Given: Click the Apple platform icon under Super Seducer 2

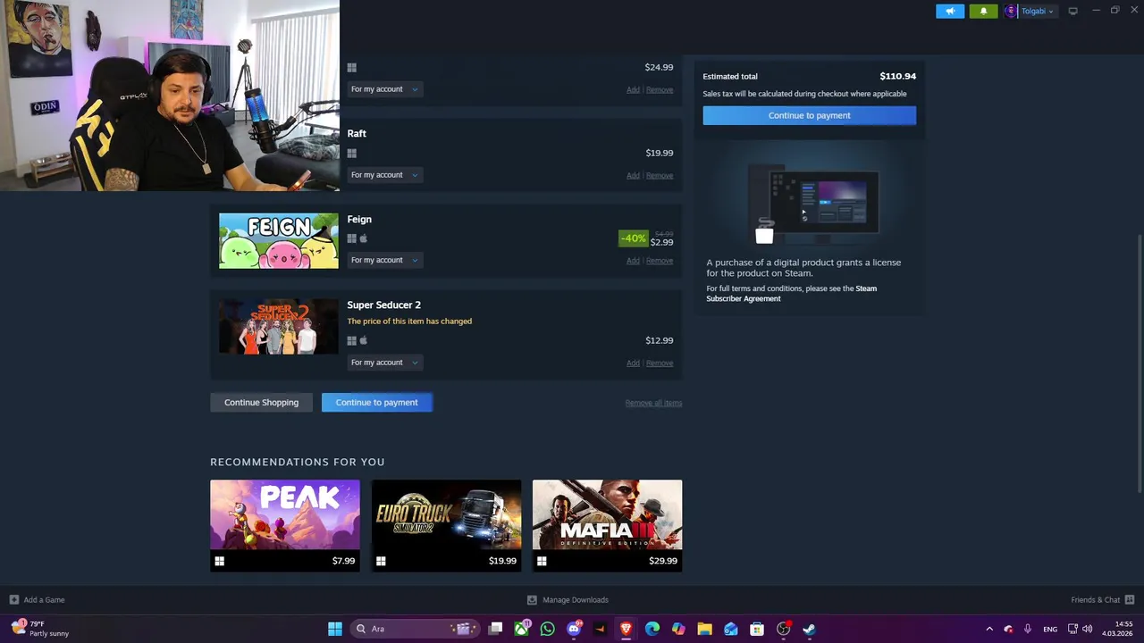Looking at the screenshot, I should [x=364, y=340].
